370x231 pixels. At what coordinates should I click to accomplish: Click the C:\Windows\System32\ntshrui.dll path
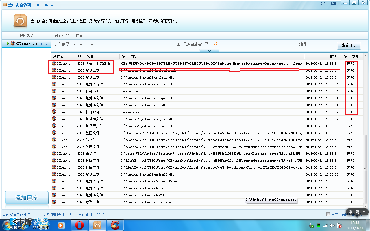[x=147, y=77]
